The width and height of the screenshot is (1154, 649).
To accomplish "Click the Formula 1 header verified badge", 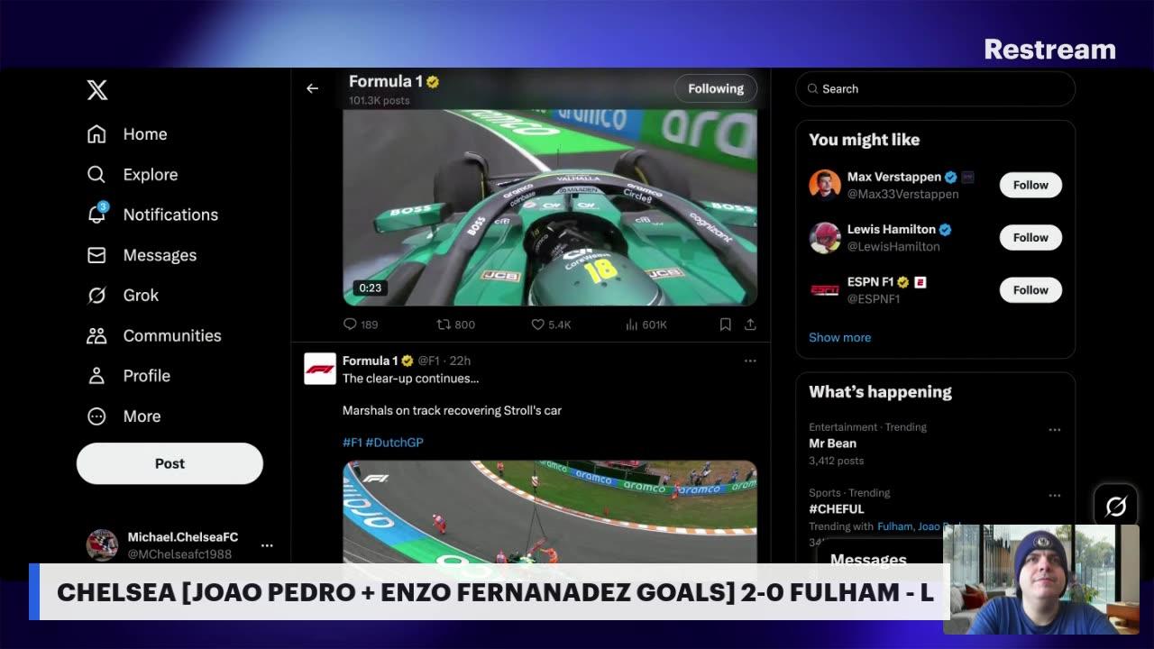I will click(433, 82).
